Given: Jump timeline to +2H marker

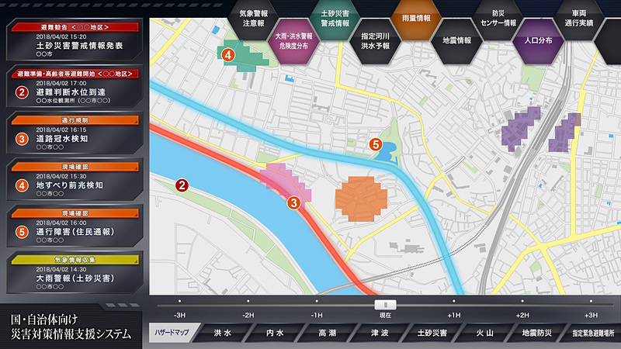Looking at the screenshot, I should (522, 316).
